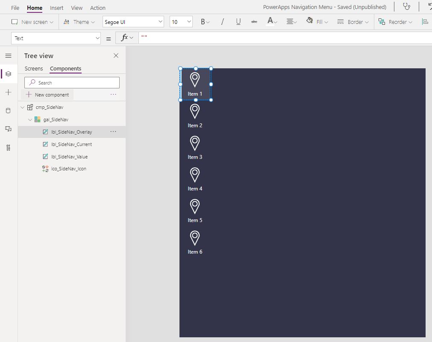This screenshot has height=342, width=432.
Task: Collapse the gal_SideNav tree node
Action: 30,120
